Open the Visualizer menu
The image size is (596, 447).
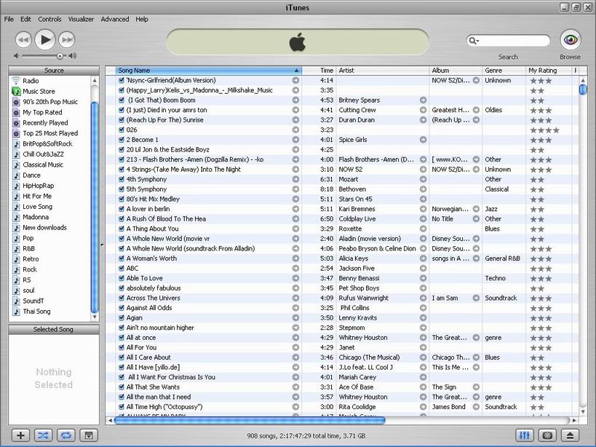(x=81, y=19)
